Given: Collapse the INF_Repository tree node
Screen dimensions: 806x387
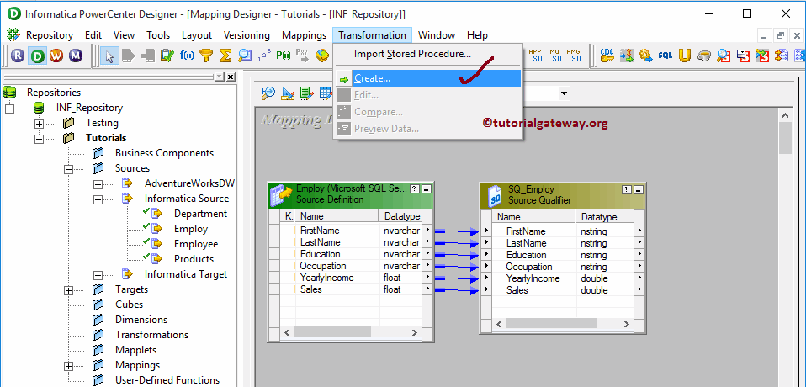Looking at the screenshot, I should tap(9, 109).
